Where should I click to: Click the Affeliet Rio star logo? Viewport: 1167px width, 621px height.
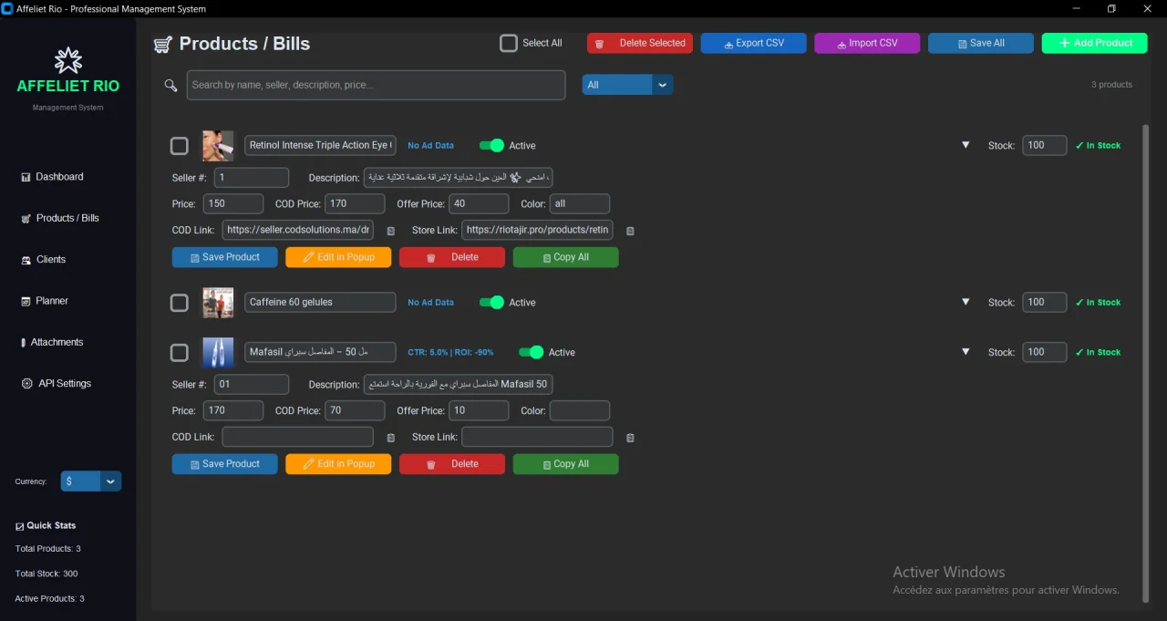(x=68, y=61)
